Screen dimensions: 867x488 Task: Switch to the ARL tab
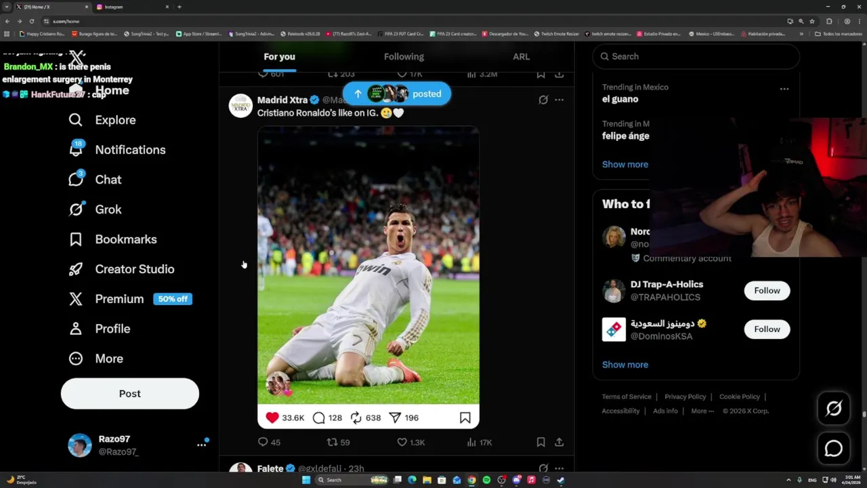[521, 57]
